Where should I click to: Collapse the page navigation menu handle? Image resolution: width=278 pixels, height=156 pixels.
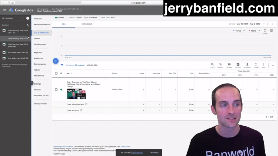click(x=32, y=83)
